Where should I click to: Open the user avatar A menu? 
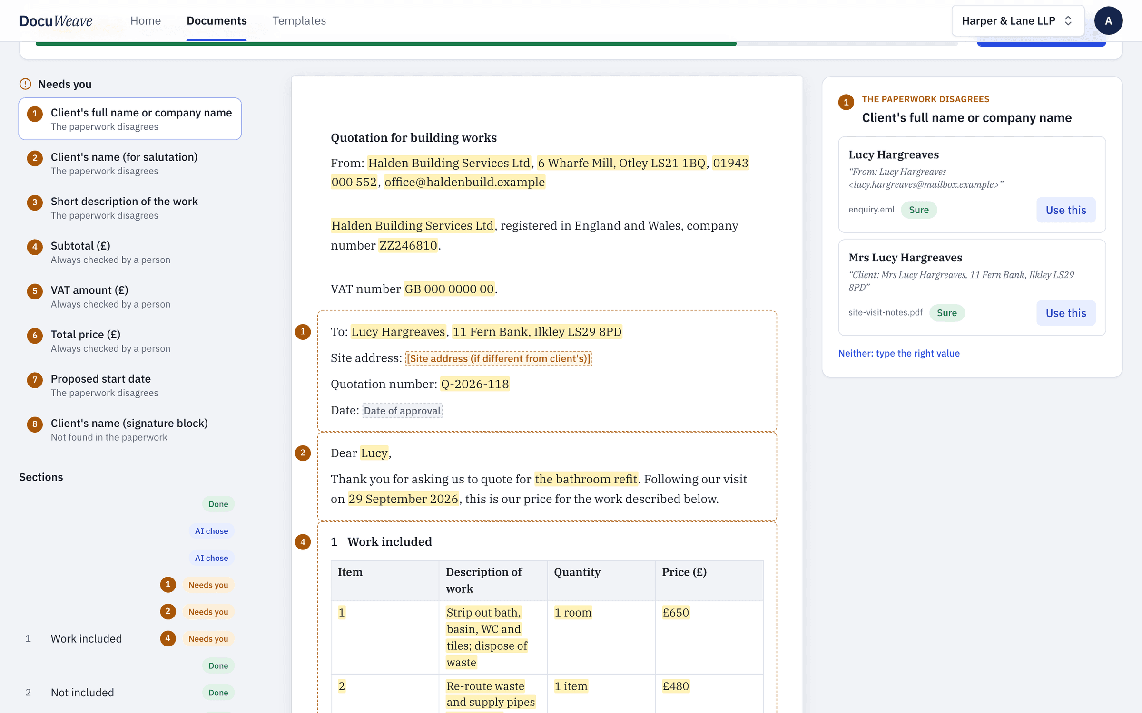(1108, 20)
